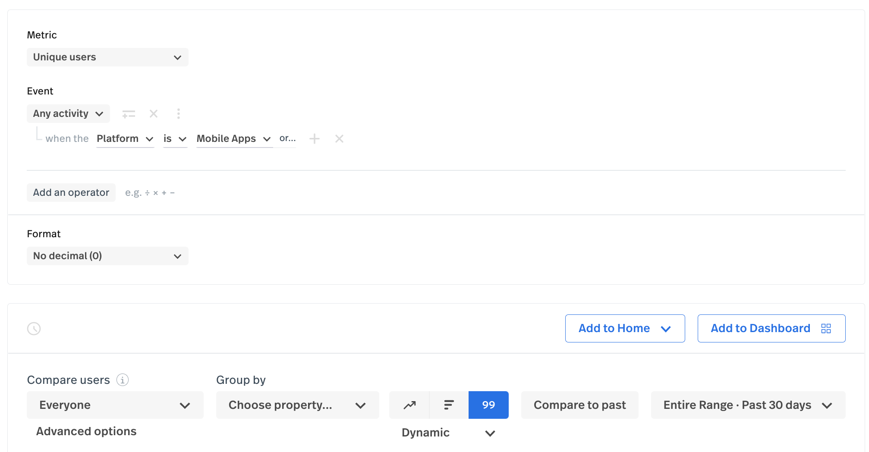This screenshot has height=452, width=869.
Task: Change the Mobile Apps filter value
Action: [x=233, y=139]
